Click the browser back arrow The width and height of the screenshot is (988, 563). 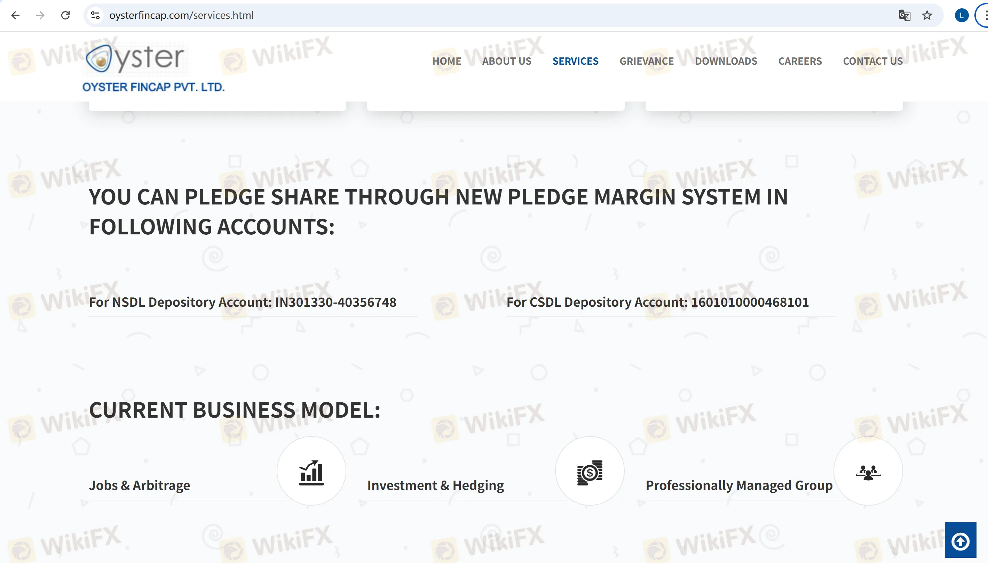coord(15,15)
